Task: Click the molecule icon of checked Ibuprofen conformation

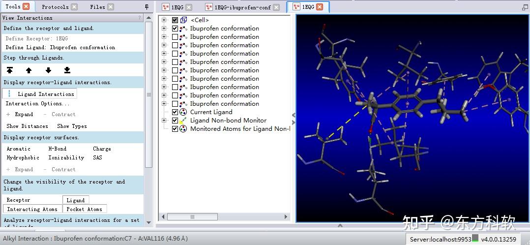Action: (x=183, y=29)
